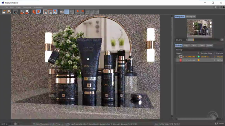
Task: Click the first greyed split-view icon
Action: [87, 12]
